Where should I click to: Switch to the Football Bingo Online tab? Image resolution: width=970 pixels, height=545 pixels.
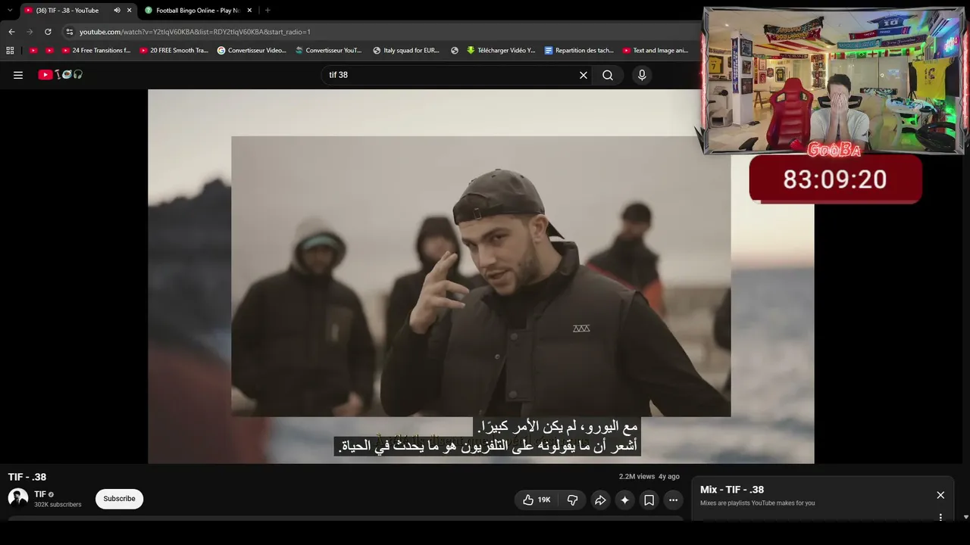click(x=199, y=11)
